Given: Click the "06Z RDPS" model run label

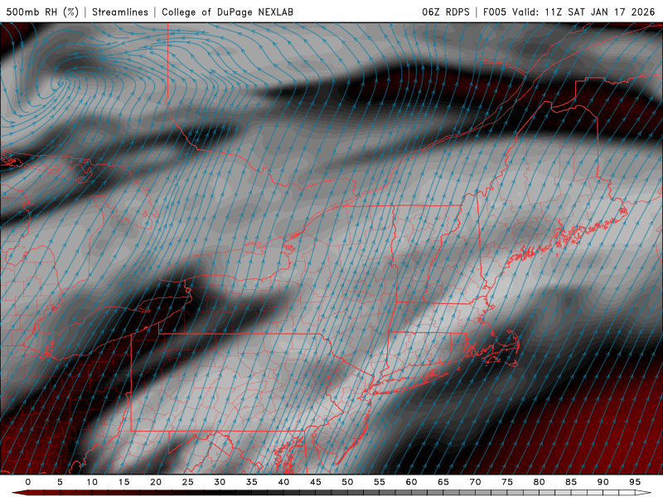Looking at the screenshot, I should tap(446, 12).
